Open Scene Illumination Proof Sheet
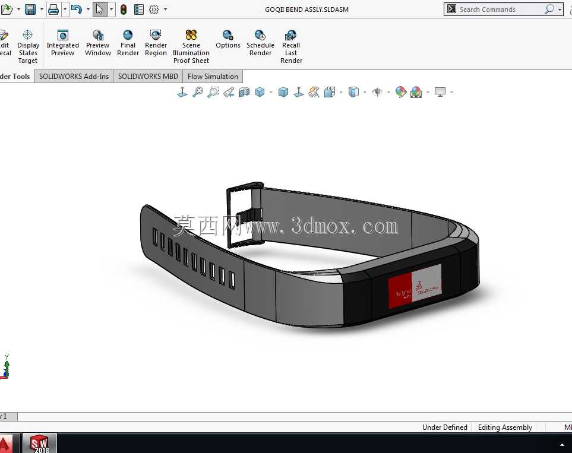572x453 pixels. coord(191,47)
